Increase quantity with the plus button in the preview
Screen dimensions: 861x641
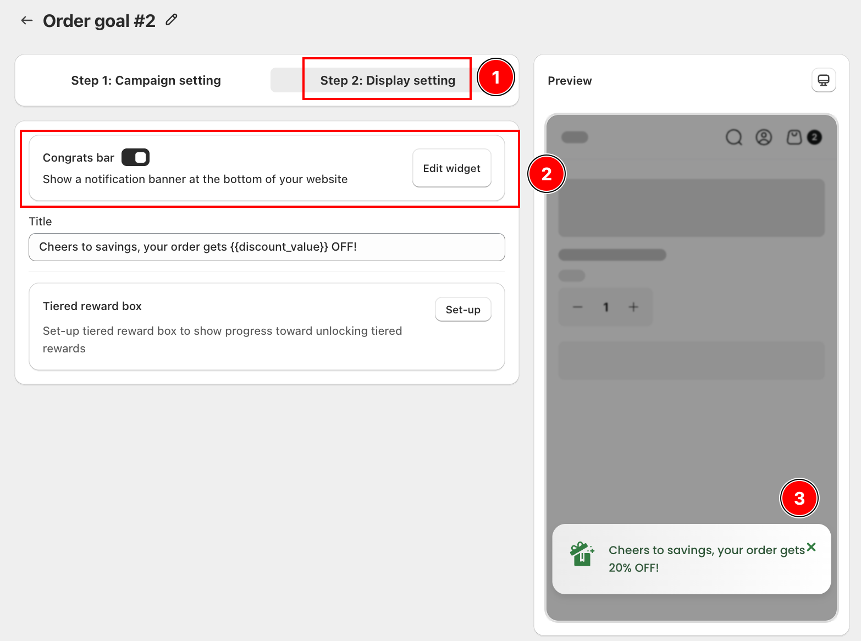[633, 307]
